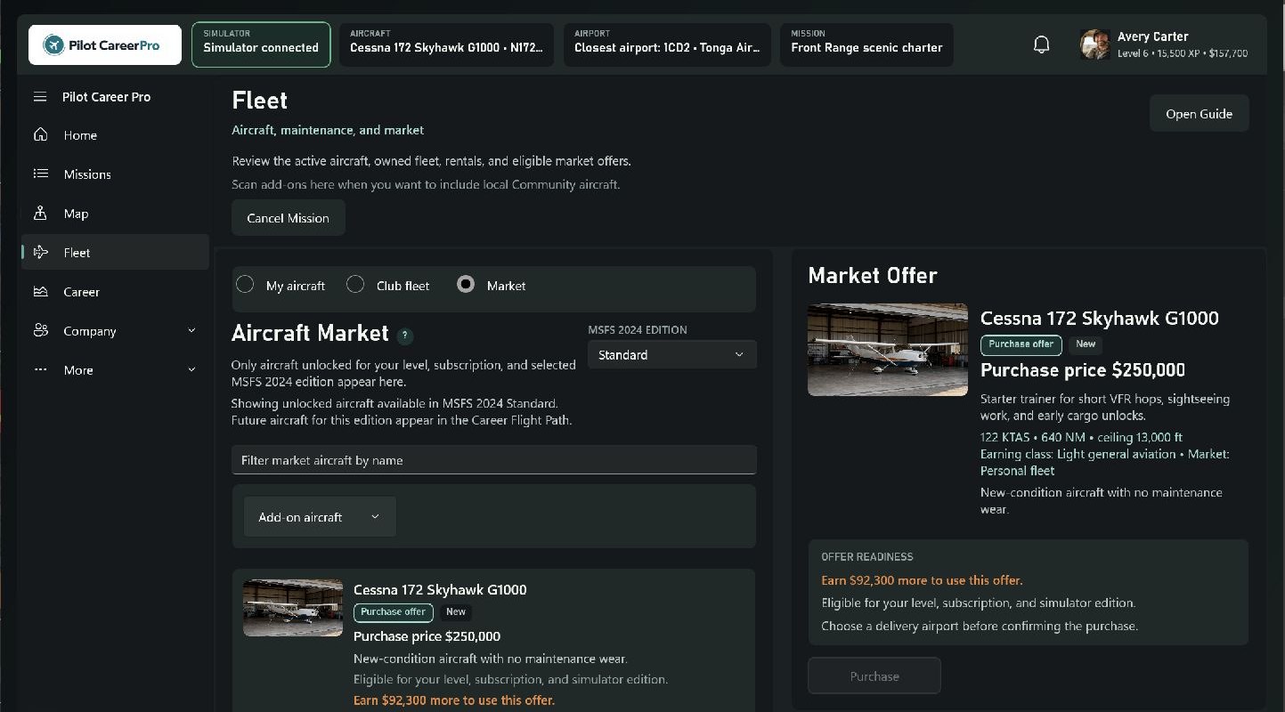Open the MSFS 2024 Edition dropdown

click(671, 354)
